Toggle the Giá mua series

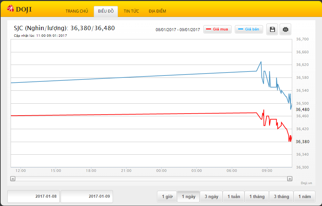(217, 29)
